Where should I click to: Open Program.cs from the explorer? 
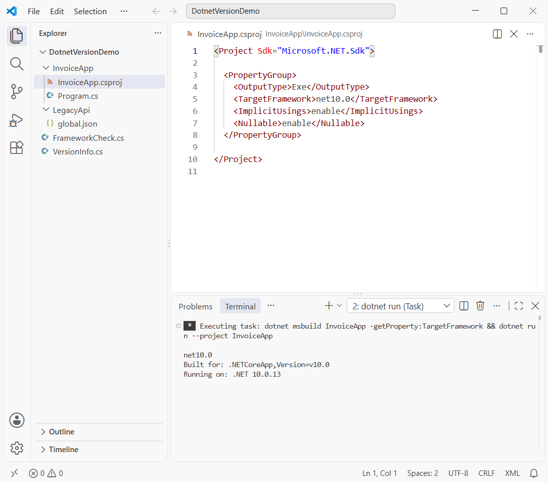(99, 96)
